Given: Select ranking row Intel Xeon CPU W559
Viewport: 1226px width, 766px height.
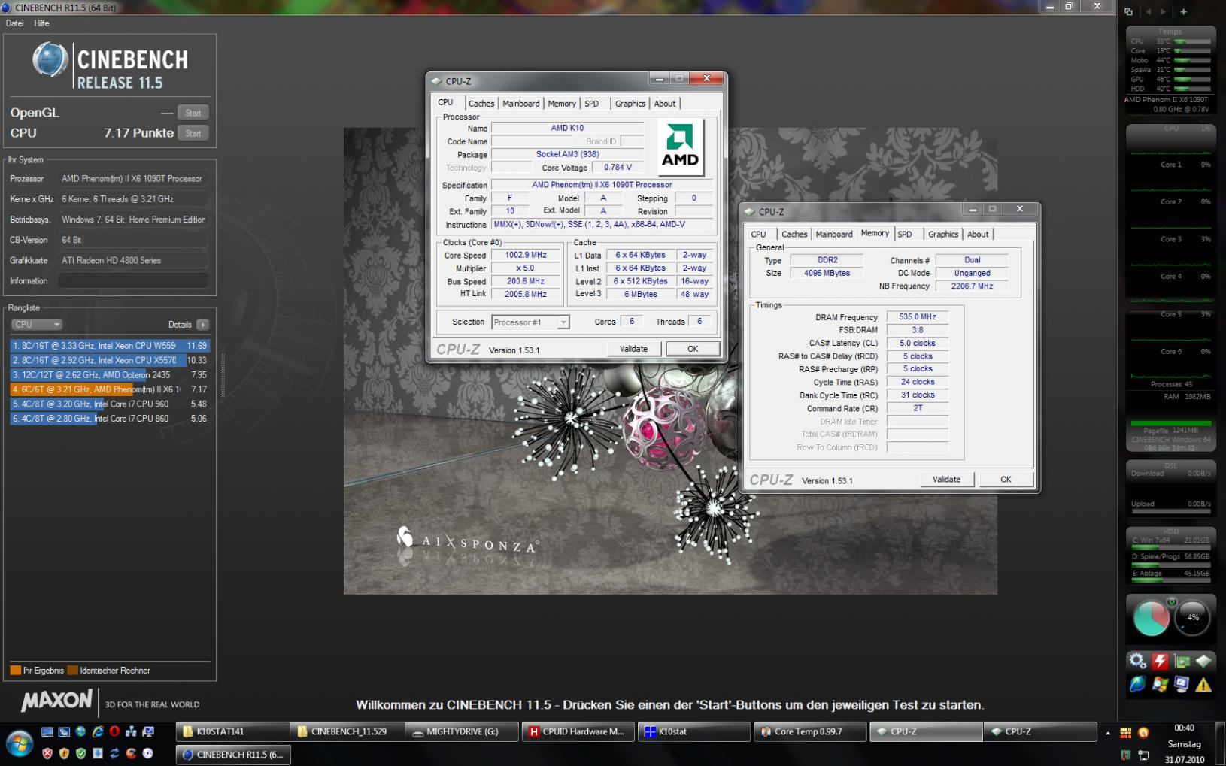Looking at the screenshot, I should click(x=110, y=346).
